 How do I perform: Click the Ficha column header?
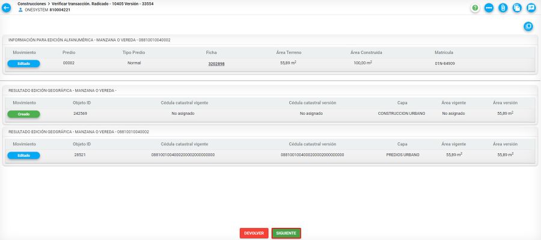click(211, 52)
